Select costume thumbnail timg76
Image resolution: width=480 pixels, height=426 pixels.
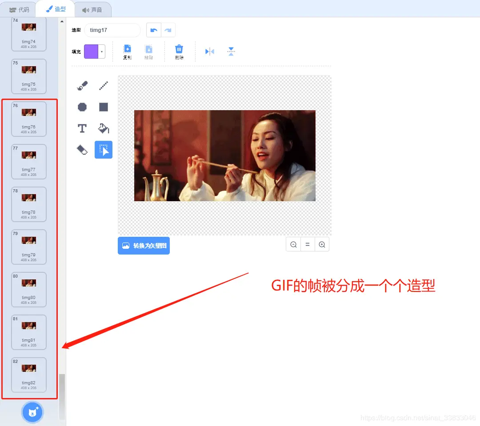tap(29, 119)
